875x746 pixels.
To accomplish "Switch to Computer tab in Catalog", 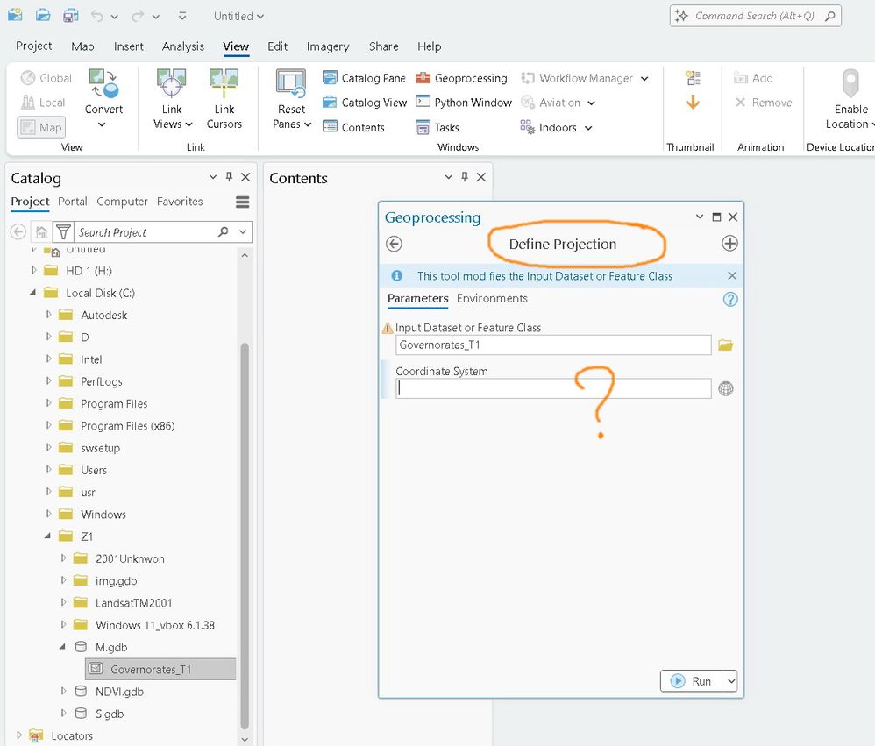I will click(122, 202).
